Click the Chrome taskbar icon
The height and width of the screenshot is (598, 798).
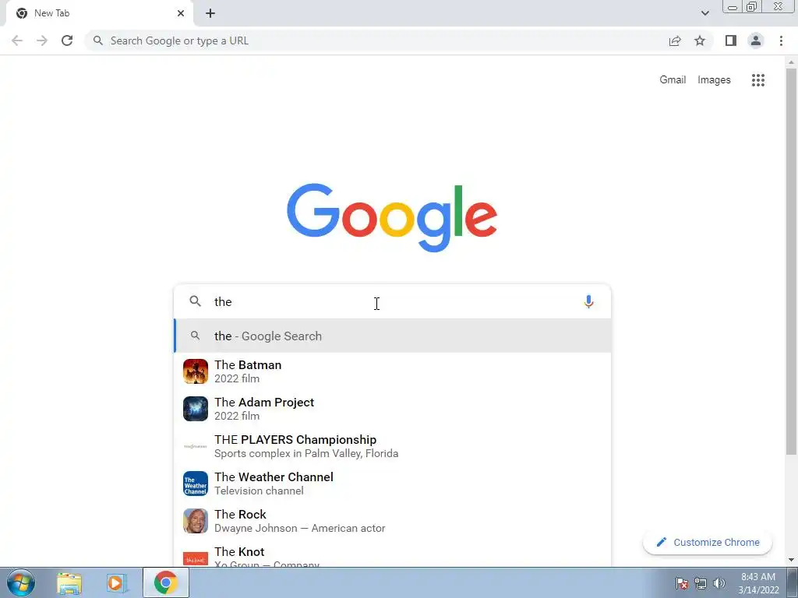coord(165,582)
